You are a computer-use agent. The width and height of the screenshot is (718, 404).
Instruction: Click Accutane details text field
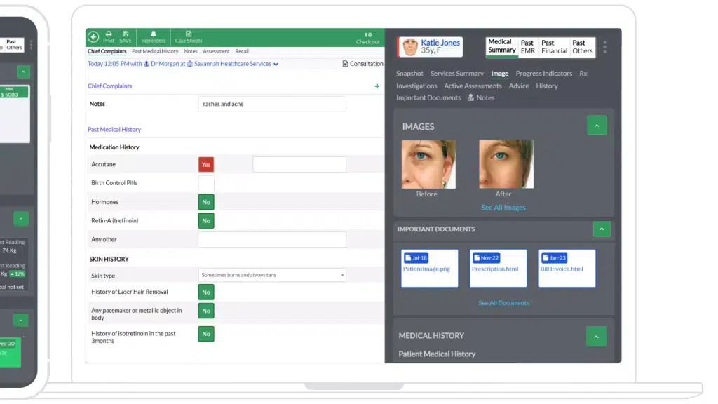click(299, 164)
